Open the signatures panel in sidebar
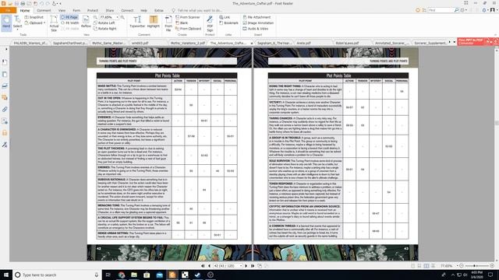 tap(5, 145)
